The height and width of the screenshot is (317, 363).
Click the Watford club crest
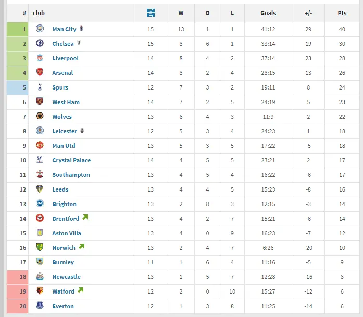click(40, 291)
